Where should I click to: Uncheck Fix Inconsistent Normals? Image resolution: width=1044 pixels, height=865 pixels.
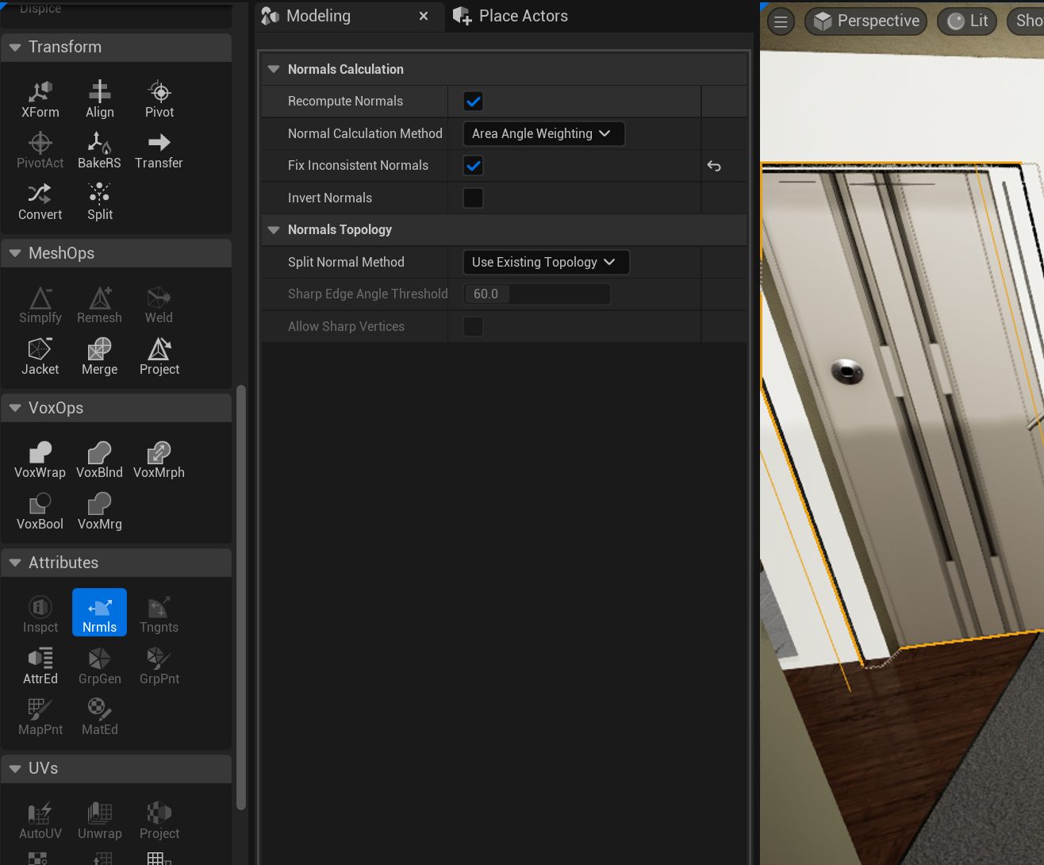click(473, 166)
